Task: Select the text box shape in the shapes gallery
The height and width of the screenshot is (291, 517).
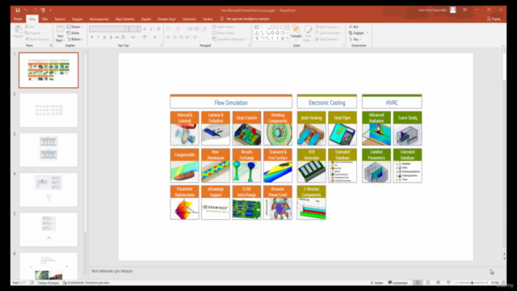Action: [x=257, y=27]
